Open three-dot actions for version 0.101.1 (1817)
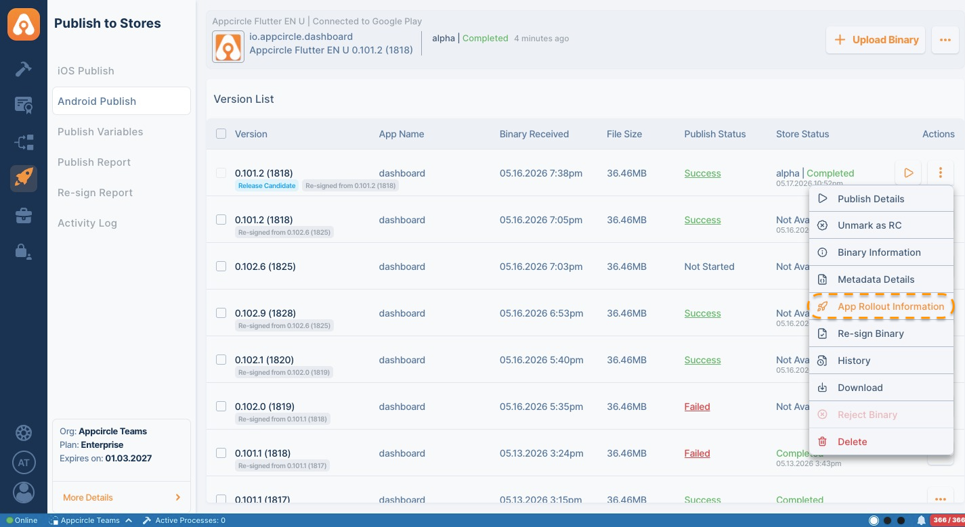Screen dimensions: 965x527 pos(941,499)
